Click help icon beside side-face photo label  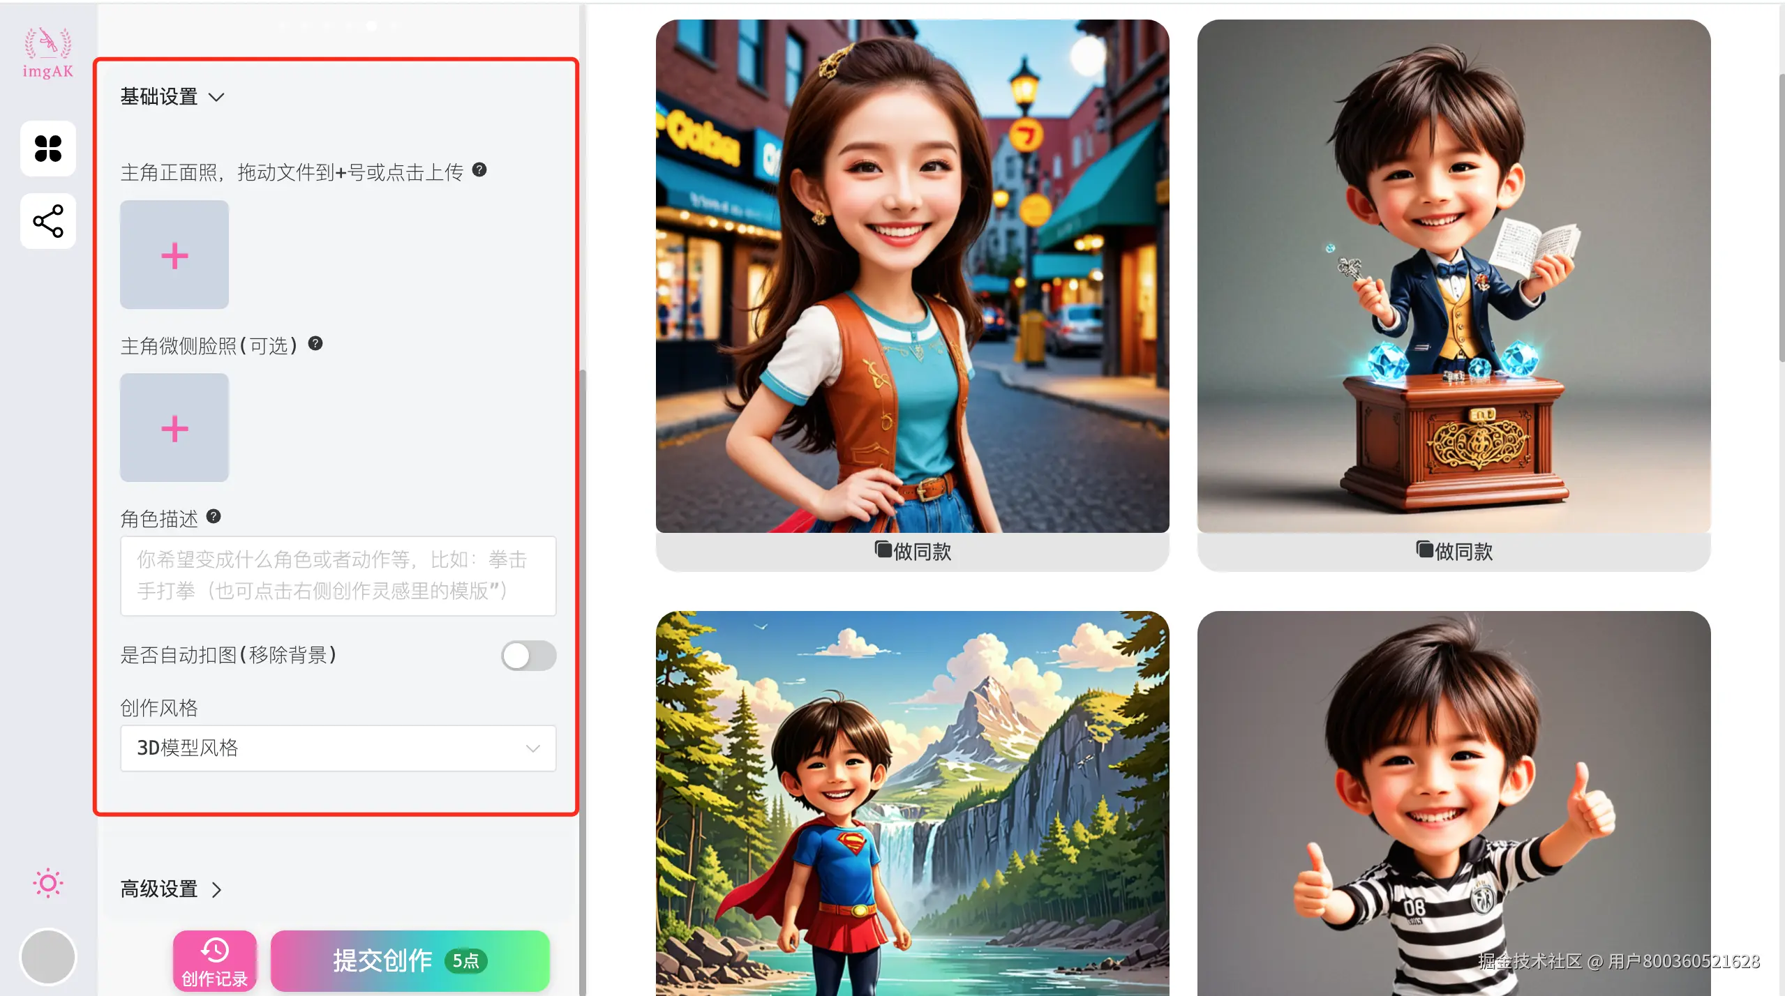click(315, 343)
